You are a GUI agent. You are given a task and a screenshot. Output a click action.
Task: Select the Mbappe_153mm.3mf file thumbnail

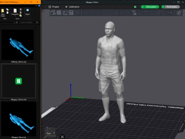tap(18, 81)
